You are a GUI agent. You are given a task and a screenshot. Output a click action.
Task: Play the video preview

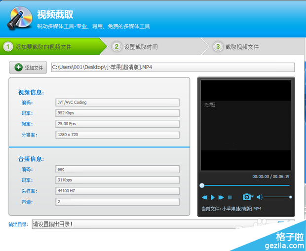pyautogui.click(x=213, y=197)
